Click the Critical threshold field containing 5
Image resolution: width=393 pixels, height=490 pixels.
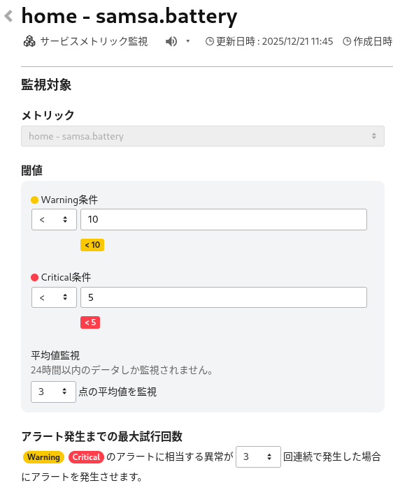click(224, 297)
